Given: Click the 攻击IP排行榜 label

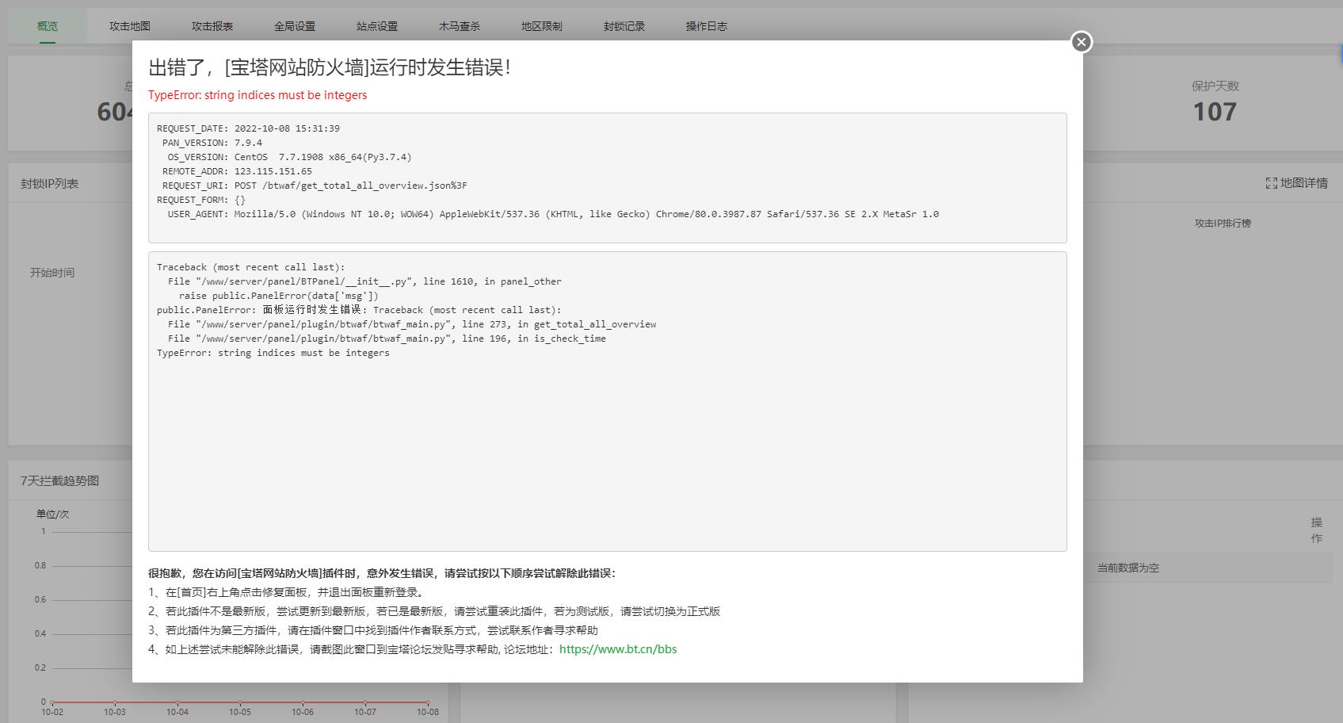Looking at the screenshot, I should [x=1223, y=224].
